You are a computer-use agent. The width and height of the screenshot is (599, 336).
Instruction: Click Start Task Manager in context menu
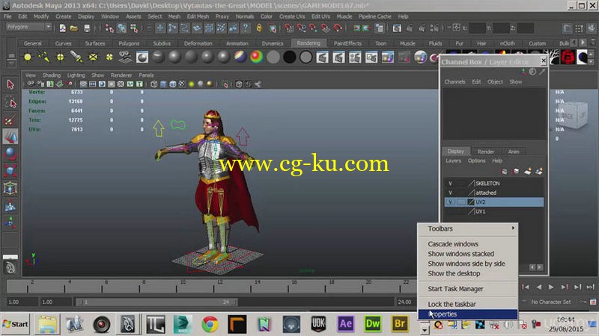click(455, 289)
